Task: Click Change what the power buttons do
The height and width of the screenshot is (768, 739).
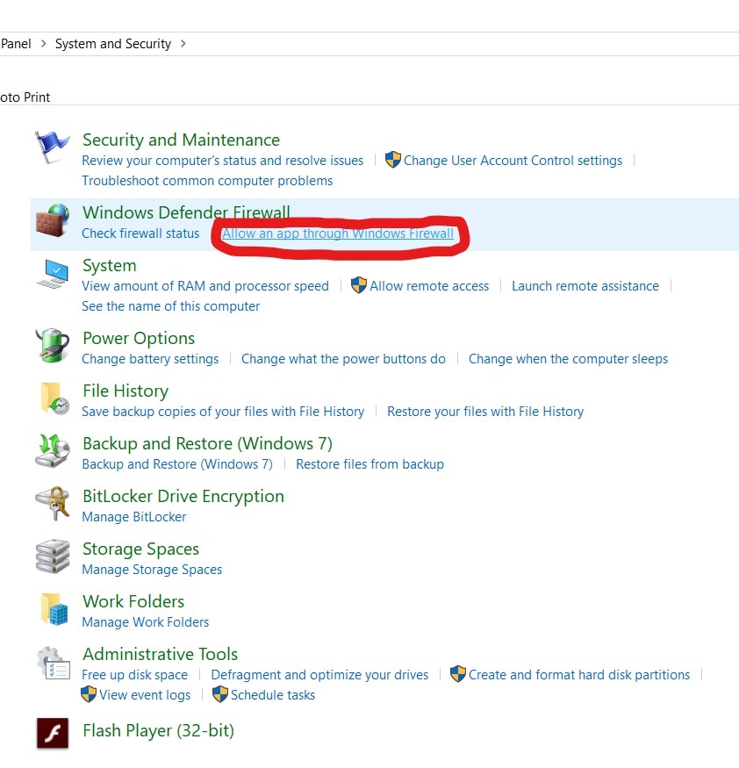Action: (x=343, y=359)
